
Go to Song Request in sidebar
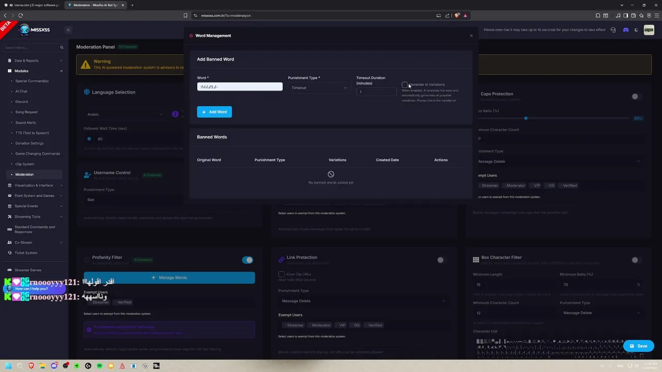pyautogui.click(x=26, y=112)
